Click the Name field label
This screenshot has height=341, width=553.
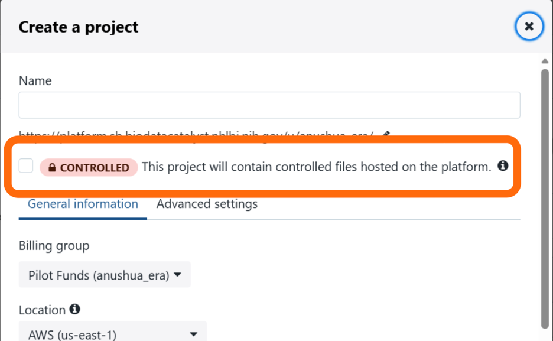[x=35, y=81]
